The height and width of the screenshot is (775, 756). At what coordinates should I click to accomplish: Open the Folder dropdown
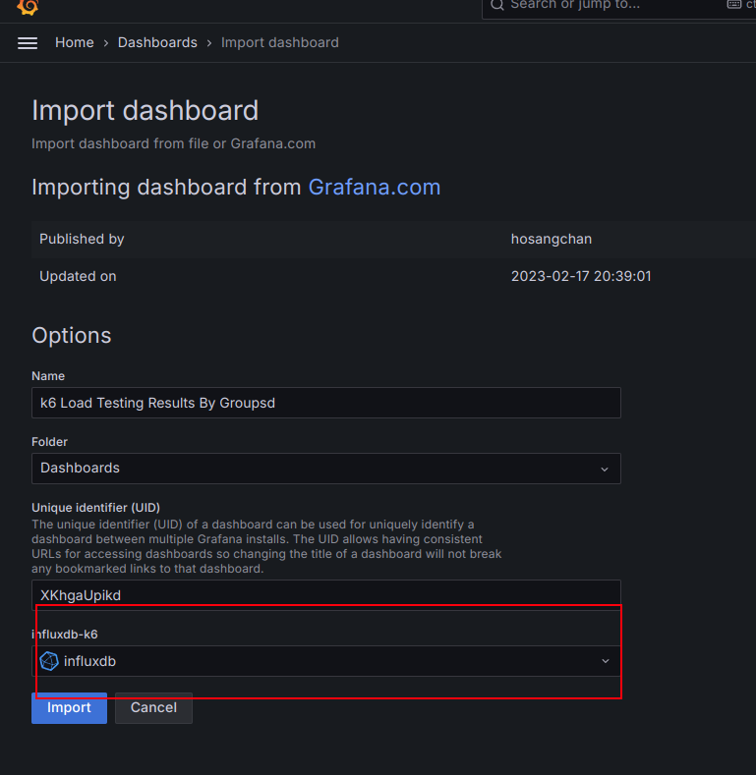pos(326,469)
